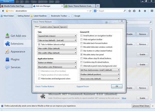Image resolution: width=155 pixels, height=111 pixels.
Task: Click the Home icon
Action: click(145, 11)
